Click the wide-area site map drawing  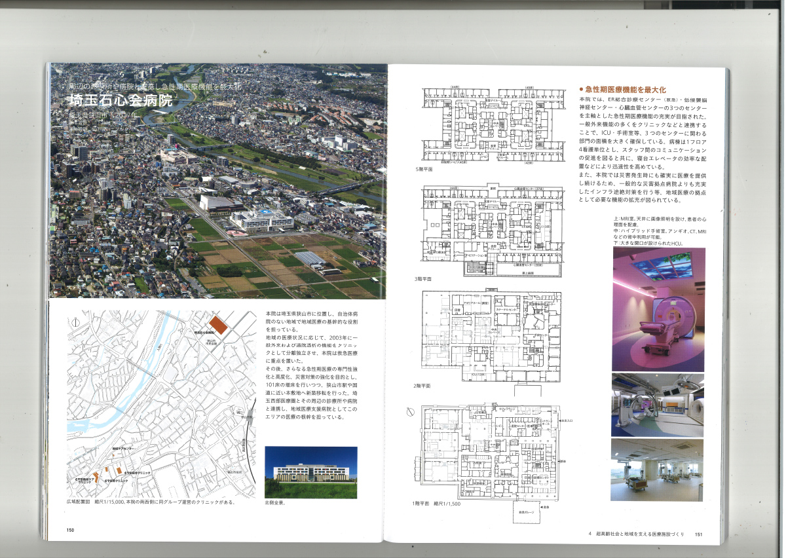pyautogui.click(x=160, y=403)
